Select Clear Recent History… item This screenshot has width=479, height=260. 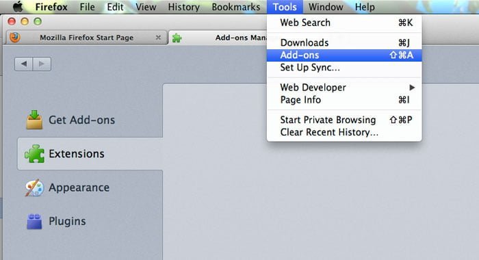(344, 132)
